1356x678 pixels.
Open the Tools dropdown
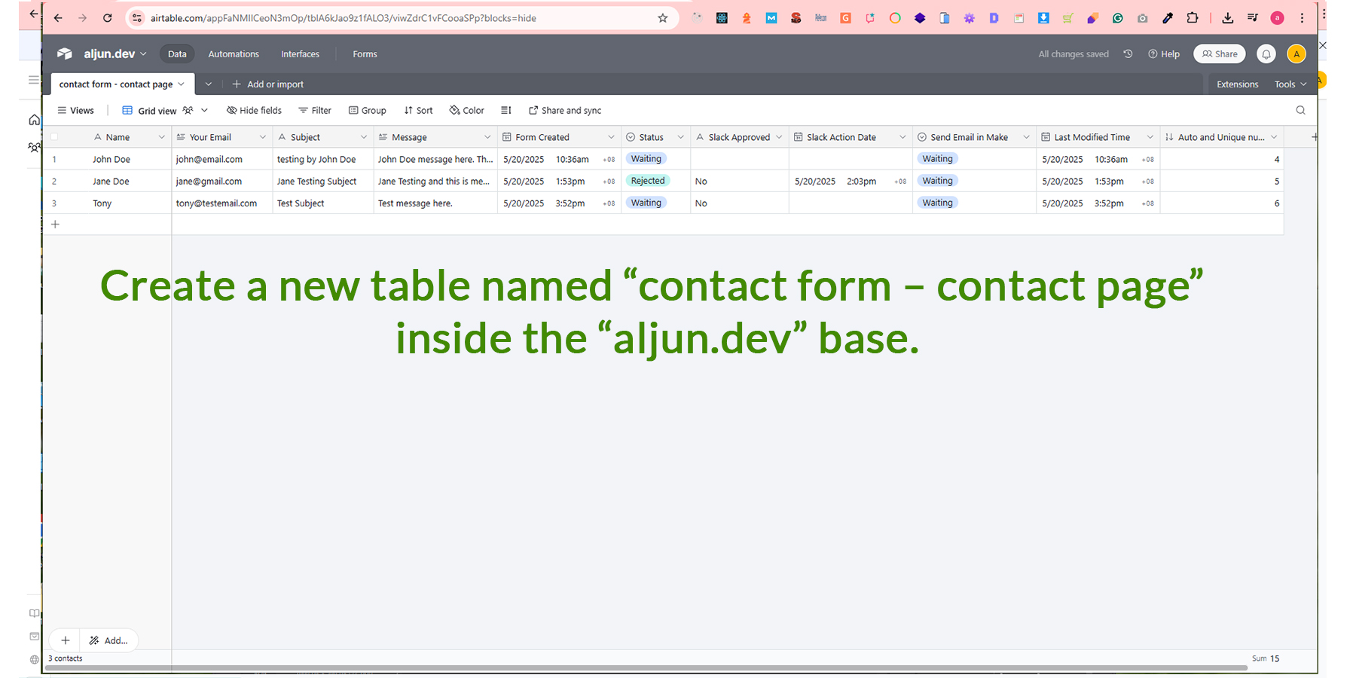click(x=1290, y=84)
